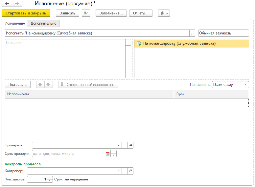Click open icon beside Контролер field

click(130, 171)
